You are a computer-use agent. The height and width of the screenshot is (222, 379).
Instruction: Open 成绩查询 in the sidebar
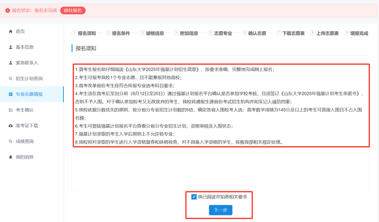pyautogui.click(x=32, y=142)
